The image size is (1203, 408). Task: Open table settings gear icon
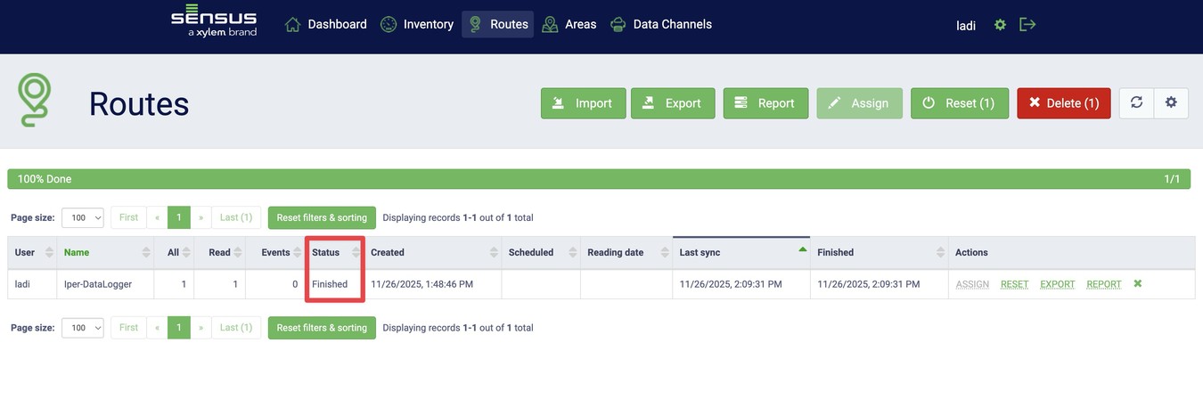click(1171, 103)
